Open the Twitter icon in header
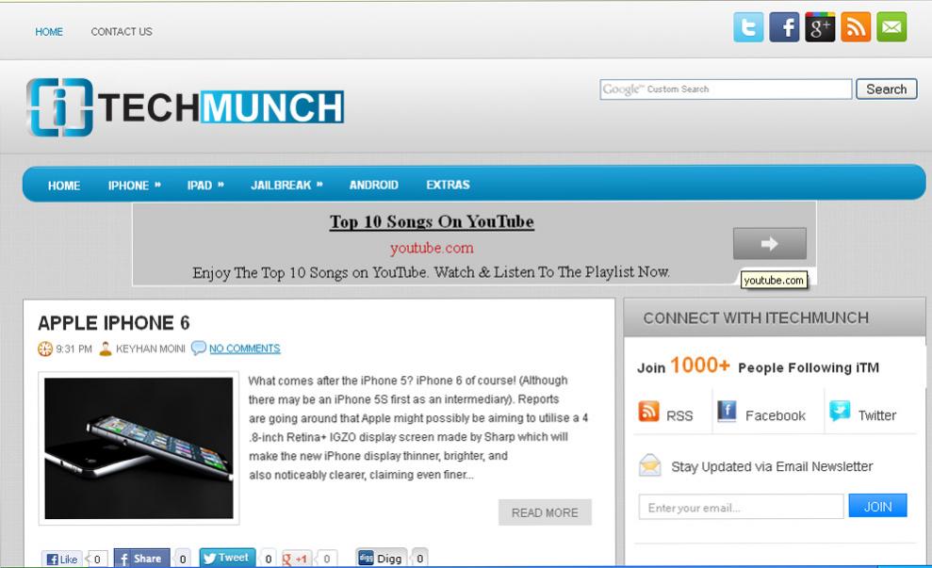This screenshot has width=932, height=568. (748, 26)
